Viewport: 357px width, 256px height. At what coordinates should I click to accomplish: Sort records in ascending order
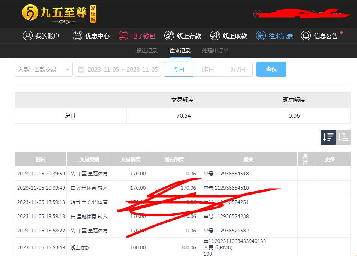(x=343, y=137)
